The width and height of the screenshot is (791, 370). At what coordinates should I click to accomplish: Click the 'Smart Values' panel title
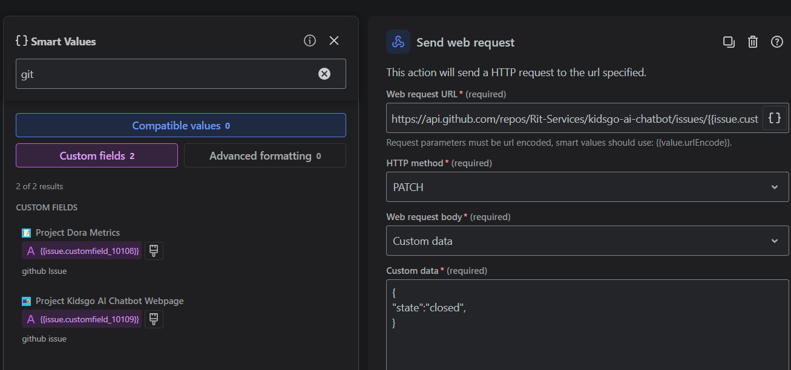tap(63, 41)
